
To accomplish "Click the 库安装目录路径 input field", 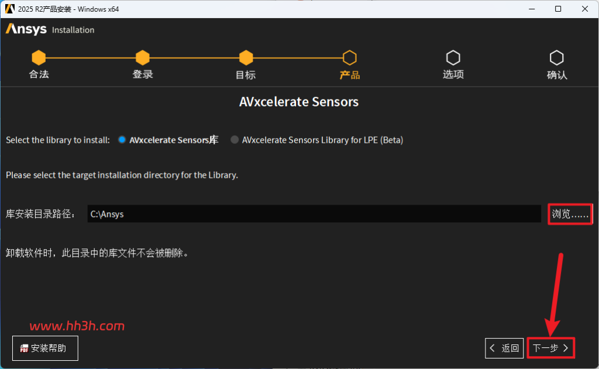I will tap(314, 214).
